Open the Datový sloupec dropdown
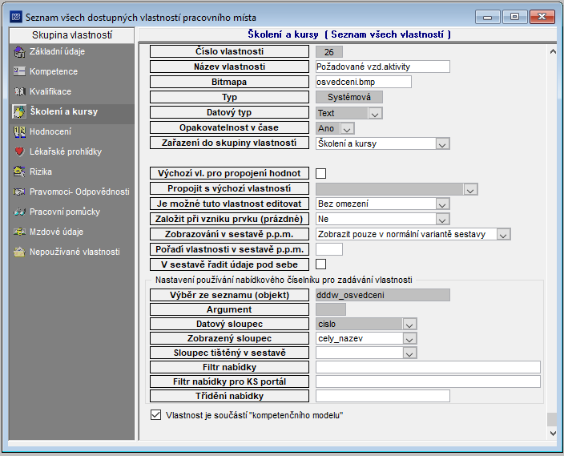The image size is (564, 456). 409,324
